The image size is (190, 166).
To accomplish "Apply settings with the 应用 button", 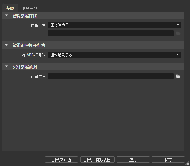I will point(133,159).
